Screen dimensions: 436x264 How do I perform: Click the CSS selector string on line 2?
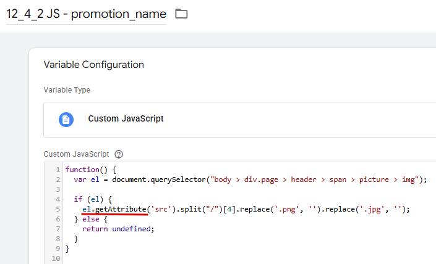pyautogui.click(x=315, y=179)
